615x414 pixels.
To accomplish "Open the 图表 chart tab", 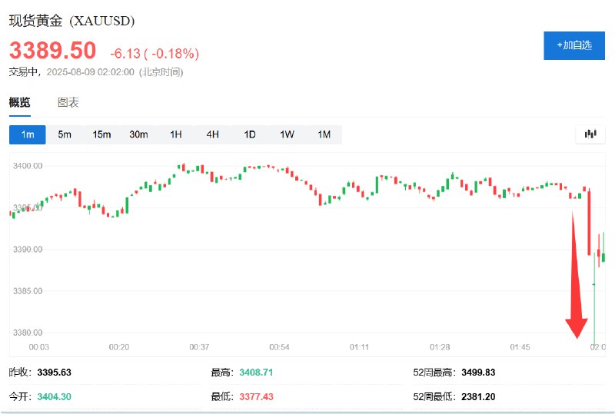I will tap(68, 103).
